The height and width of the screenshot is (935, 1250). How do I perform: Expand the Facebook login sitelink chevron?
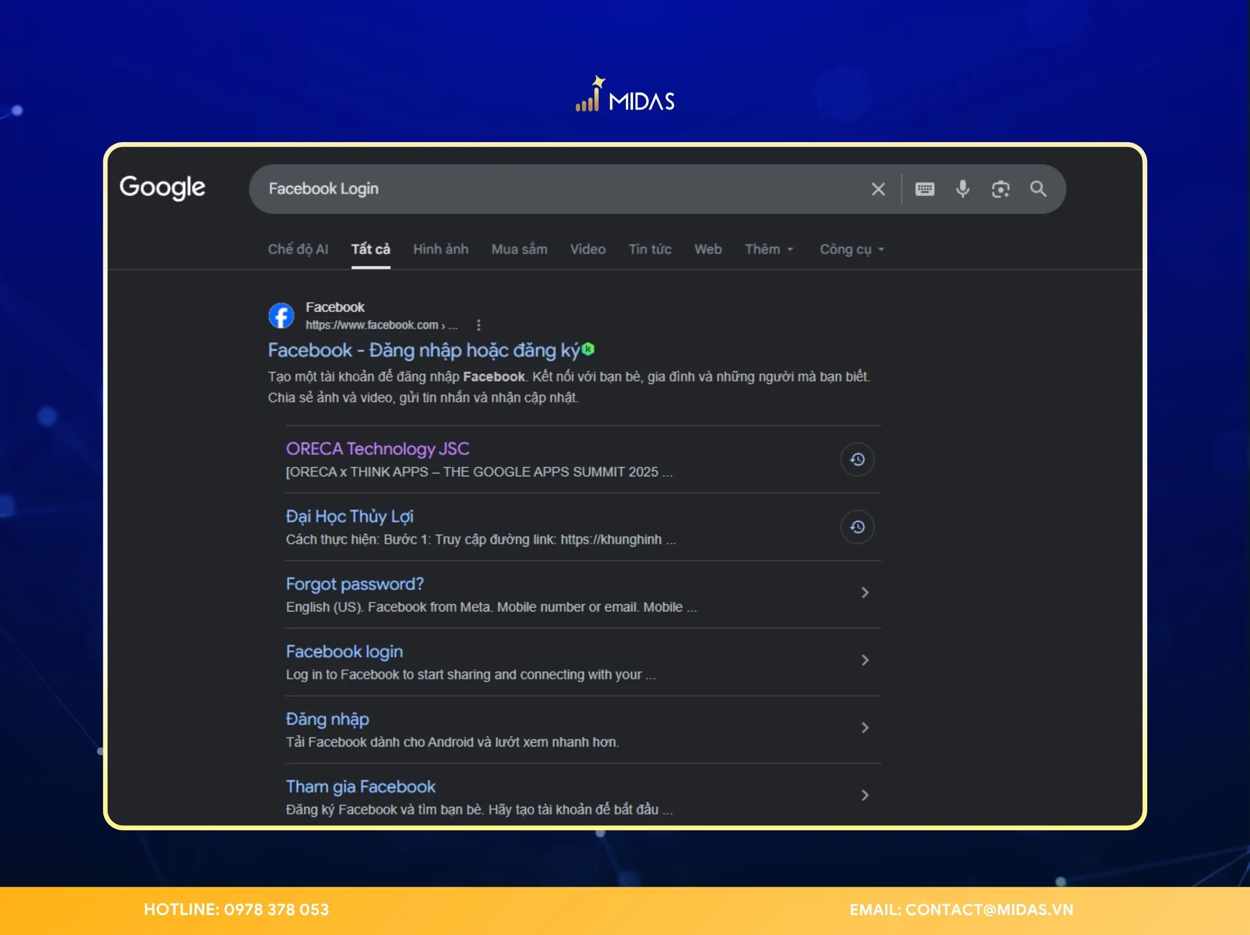coord(864,660)
